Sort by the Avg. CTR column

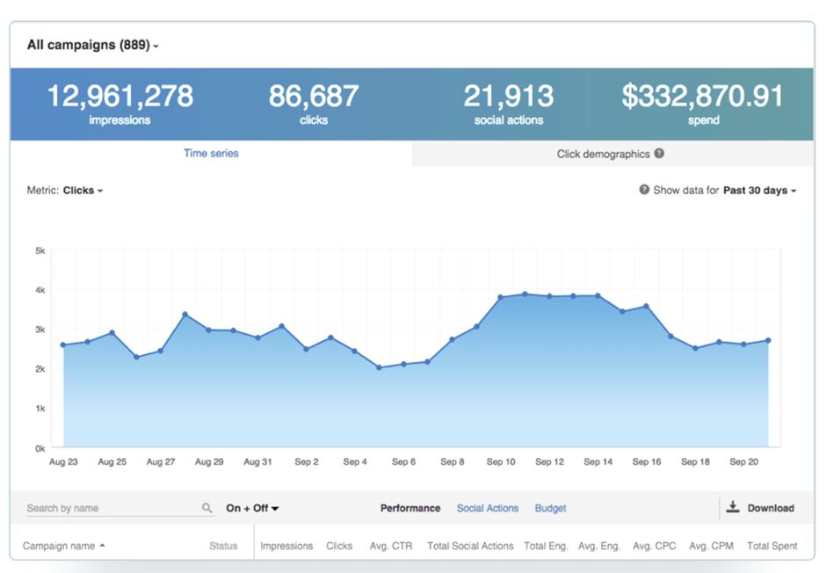click(390, 546)
